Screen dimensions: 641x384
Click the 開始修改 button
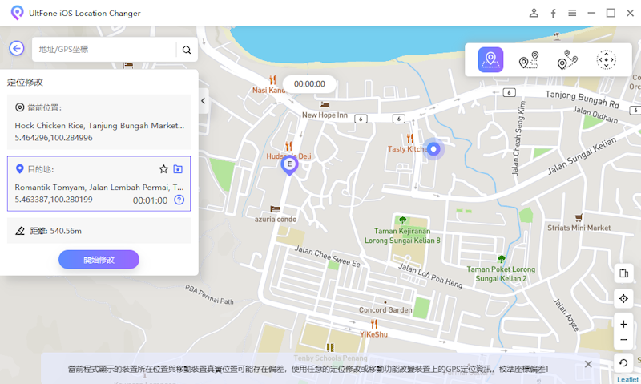pos(99,260)
